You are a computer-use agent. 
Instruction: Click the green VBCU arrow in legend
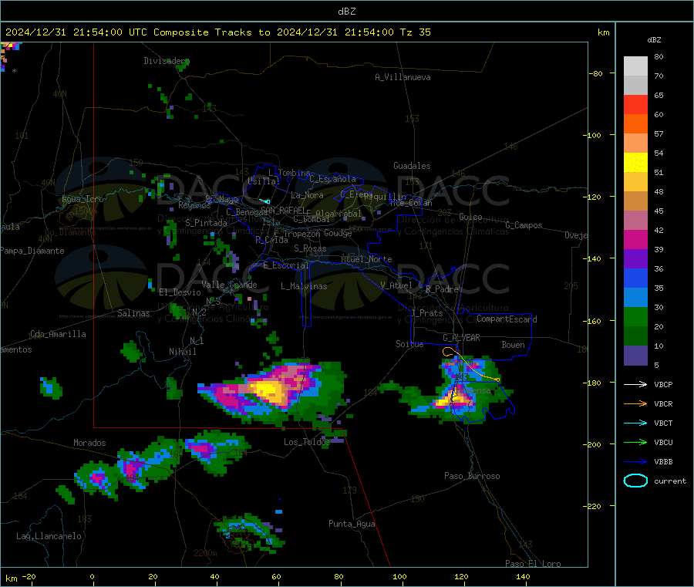pyautogui.click(x=635, y=442)
